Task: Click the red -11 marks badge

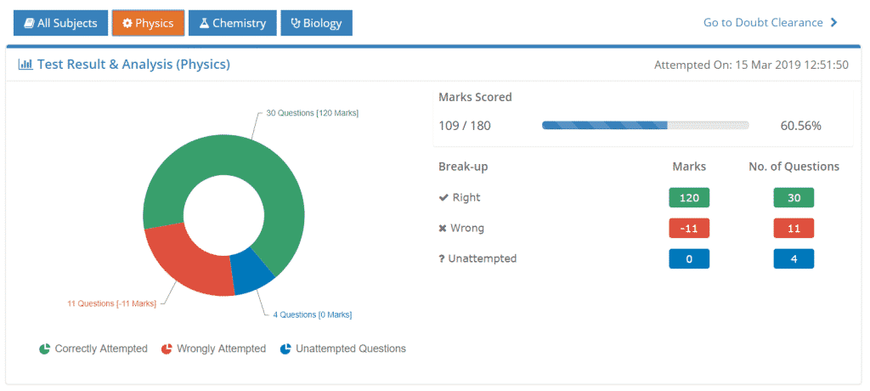Action: [x=689, y=229]
